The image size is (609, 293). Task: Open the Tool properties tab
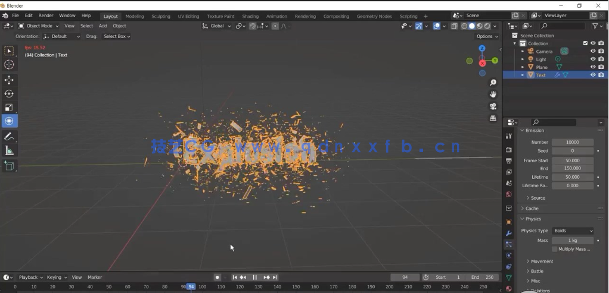pyautogui.click(x=509, y=136)
